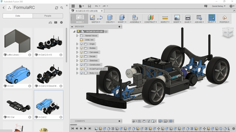Show the data panel grid icon
This screenshot has width=236, height=132.
point(73,6)
